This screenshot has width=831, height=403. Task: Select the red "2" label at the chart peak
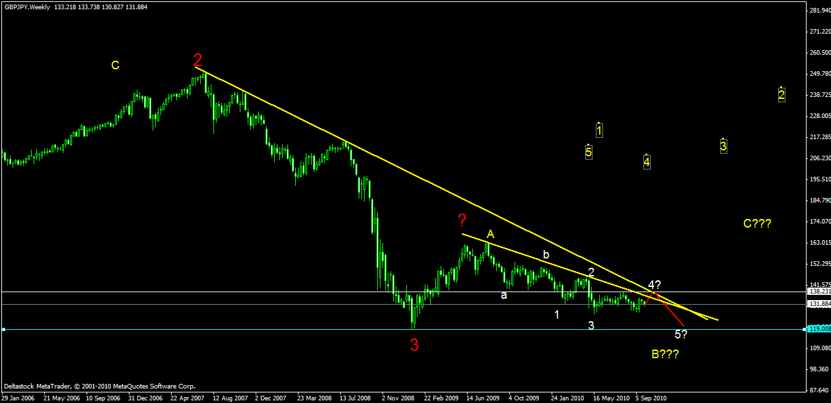pos(198,61)
